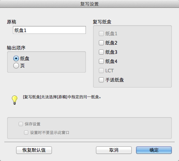Click the 恢复默认值 button

[34, 150]
